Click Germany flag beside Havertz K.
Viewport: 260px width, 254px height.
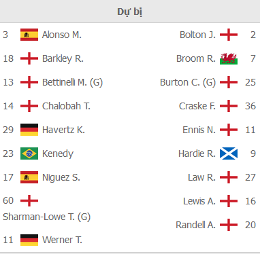pyautogui.click(x=29, y=130)
